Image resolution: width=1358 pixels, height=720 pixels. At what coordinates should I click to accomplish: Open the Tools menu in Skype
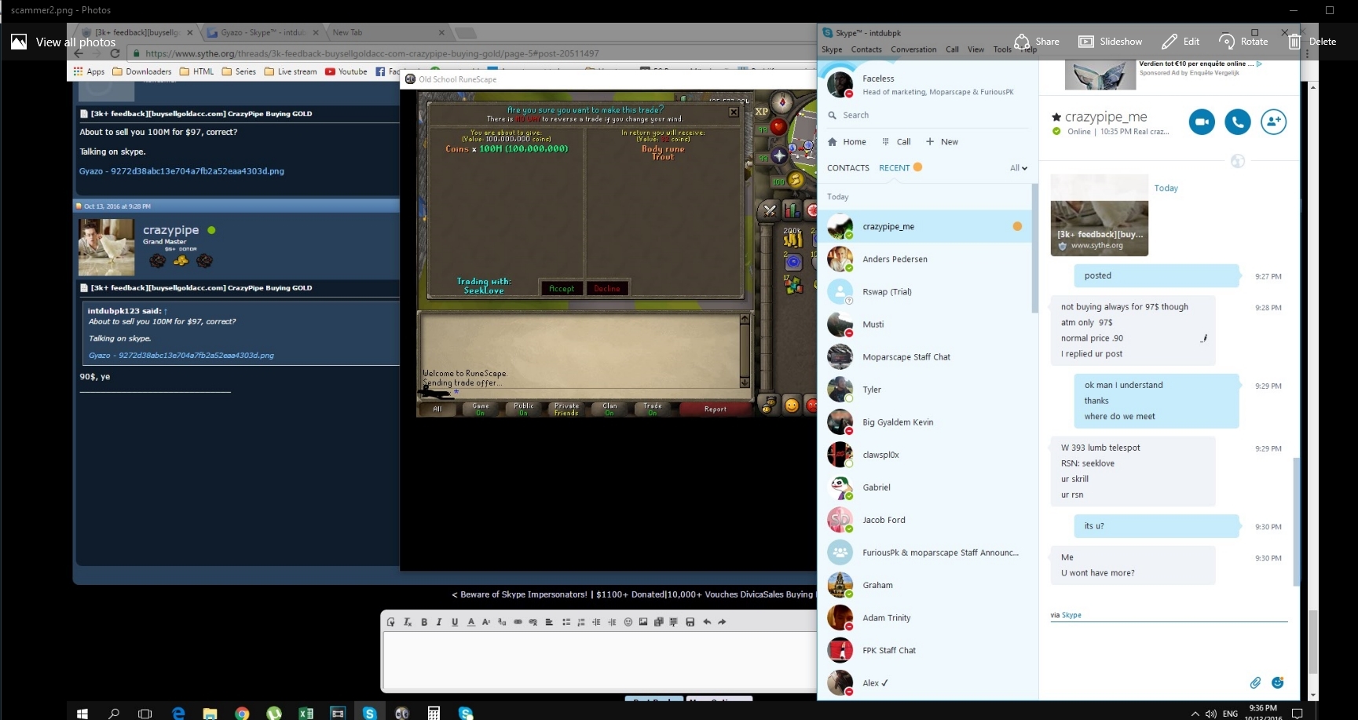click(x=1002, y=49)
